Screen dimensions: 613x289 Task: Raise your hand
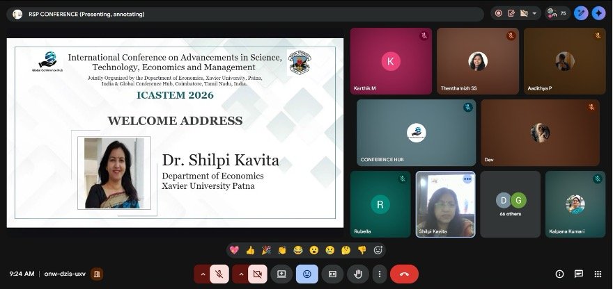pos(358,274)
